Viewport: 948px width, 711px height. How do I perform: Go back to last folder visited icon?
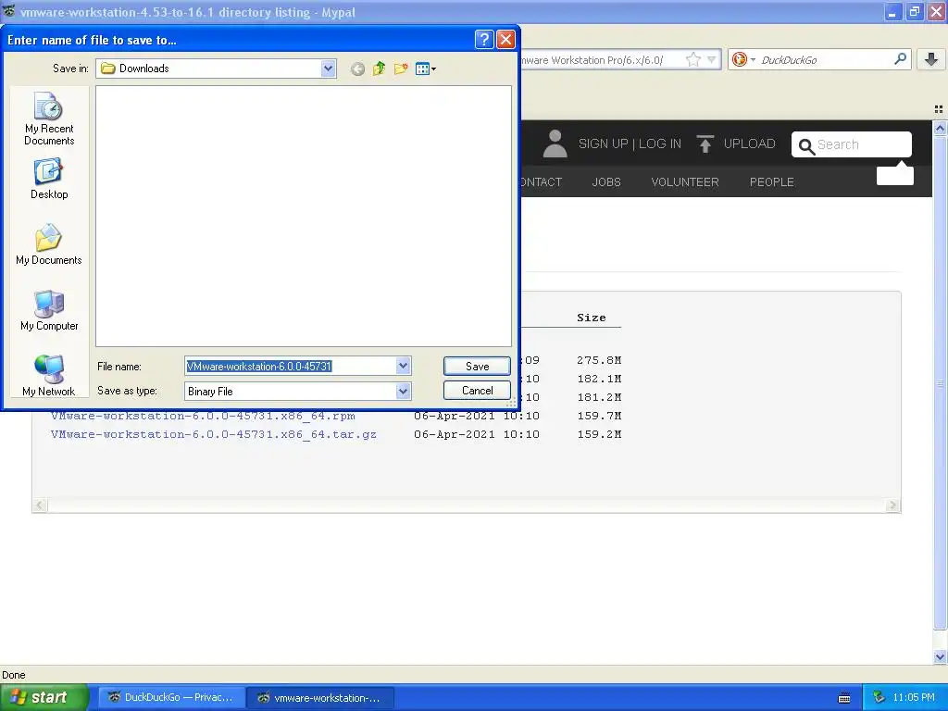tap(358, 69)
